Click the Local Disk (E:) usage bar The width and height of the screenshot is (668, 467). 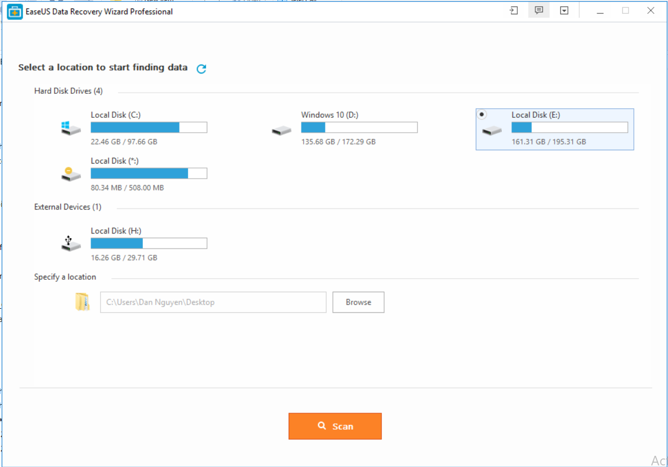pyautogui.click(x=569, y=127)
